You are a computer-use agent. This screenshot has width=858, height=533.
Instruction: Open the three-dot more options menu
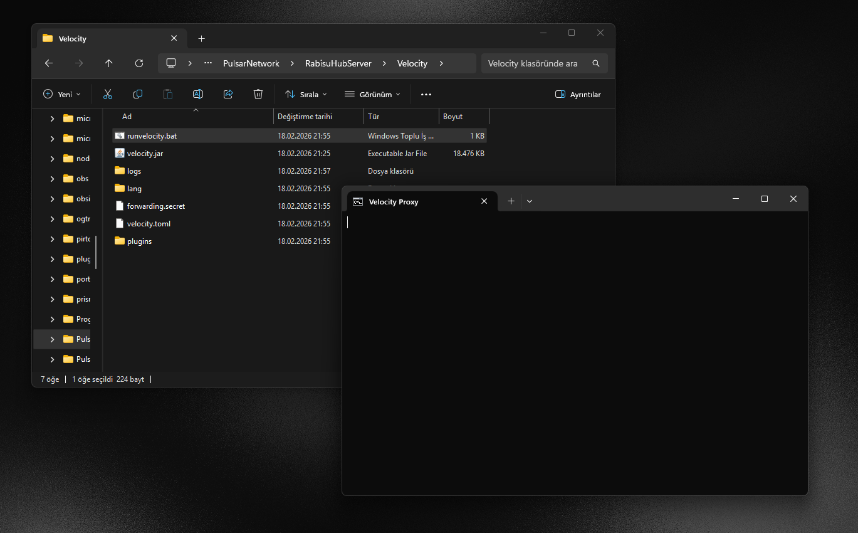click(x=426, y=95)
